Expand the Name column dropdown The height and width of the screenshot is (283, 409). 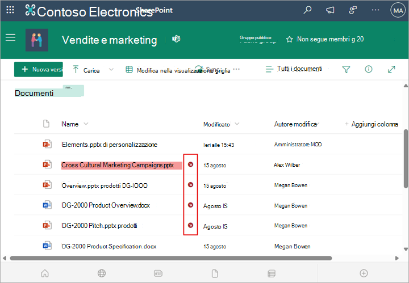(86, 124)
